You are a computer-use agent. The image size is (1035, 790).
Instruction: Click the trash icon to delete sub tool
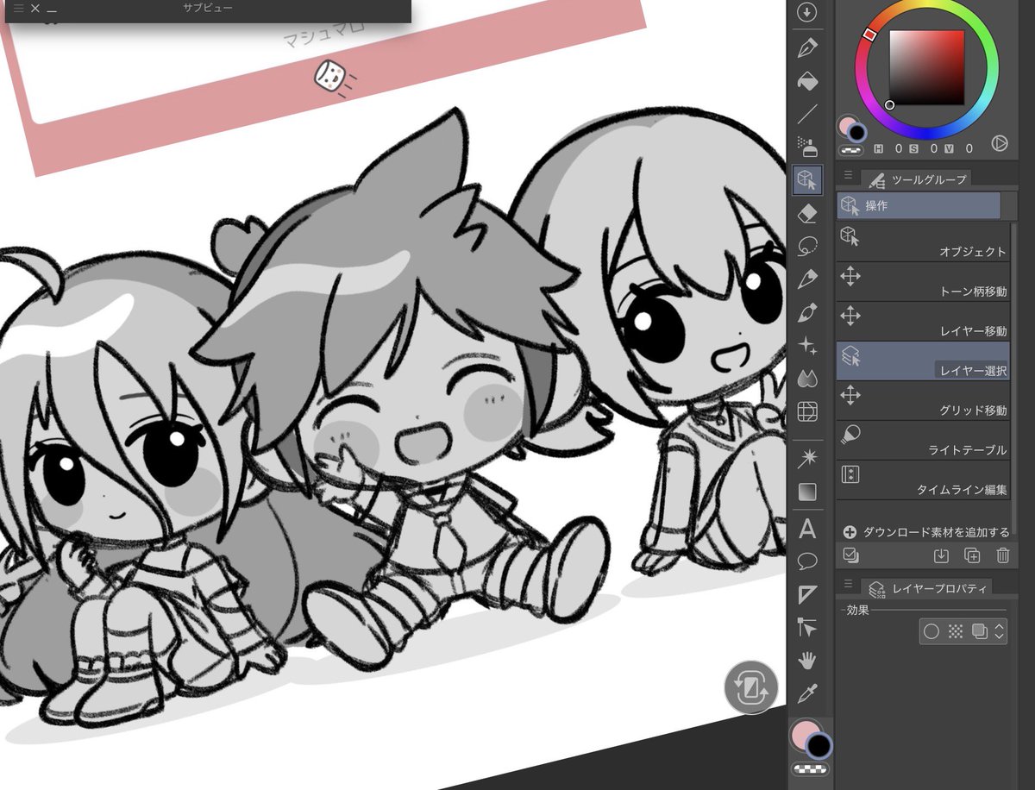pyautogui.click(x=1002, y=555)
